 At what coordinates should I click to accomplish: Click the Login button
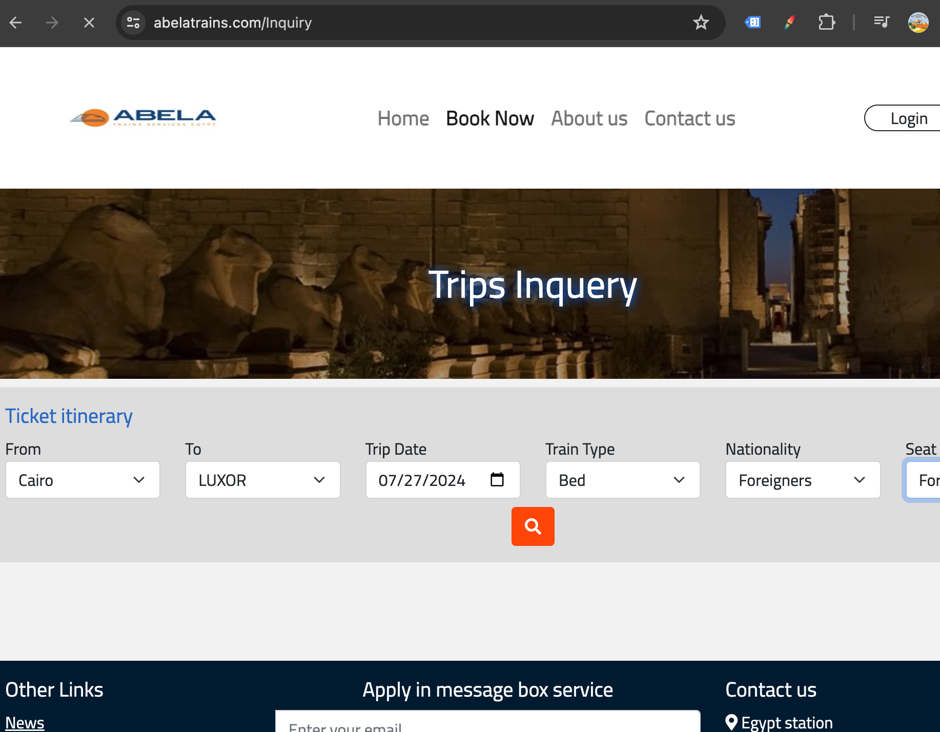(x=909, y=118)
